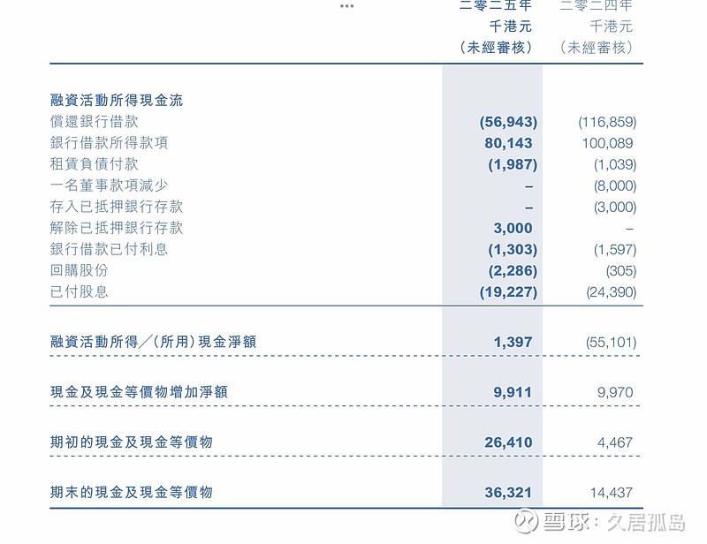This screenshot has width=707, height=544.
Task: Select the value 100,089
Action: tap(607, 143)
